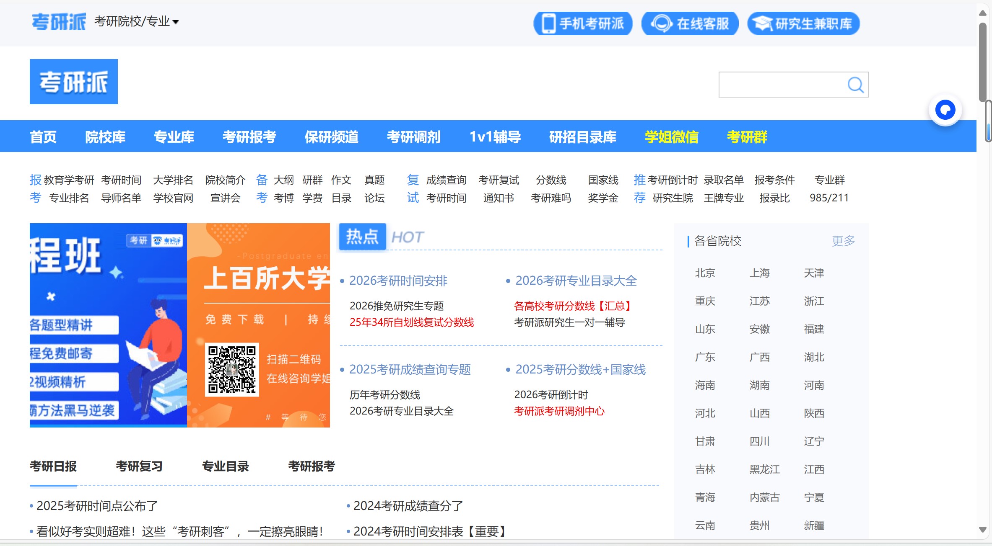Open the 2026考研时间安排 link

(398, 281)
